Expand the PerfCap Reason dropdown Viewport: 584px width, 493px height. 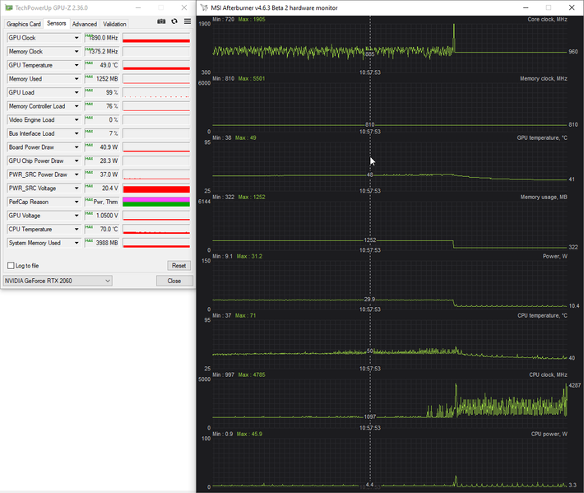(76, 202)
